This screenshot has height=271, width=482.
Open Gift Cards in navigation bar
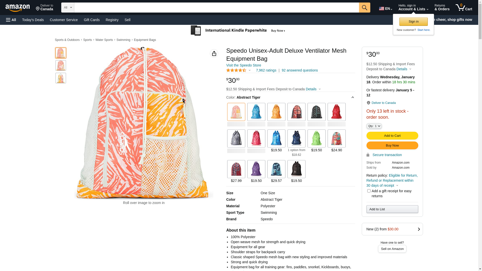coord(92,20)
